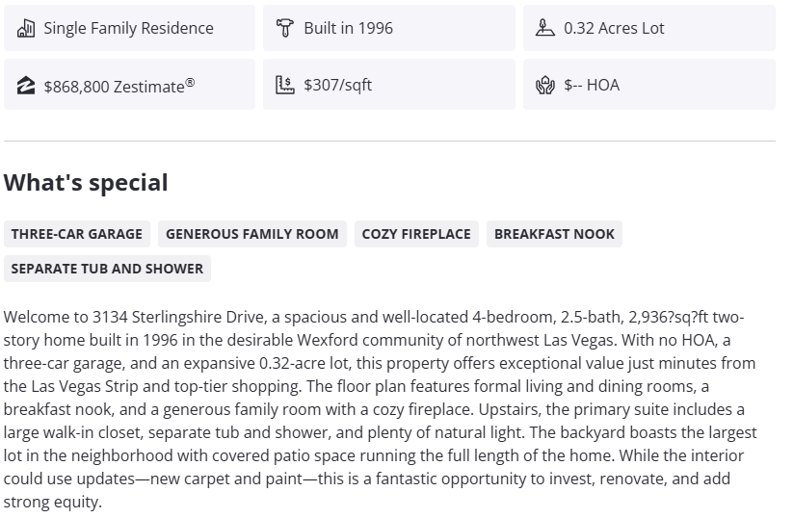Click the Zillow logo icon beside the Zestimate
Screen dimensions: 793x518
coord(26,86)
